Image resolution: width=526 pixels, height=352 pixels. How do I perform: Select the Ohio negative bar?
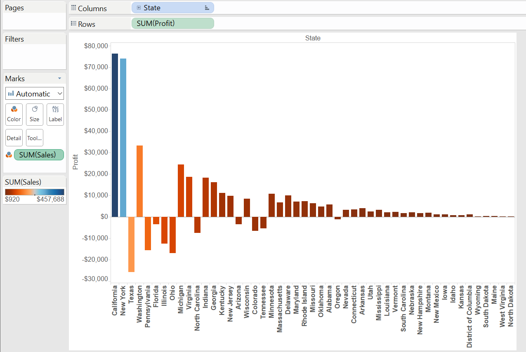click(172, 235)
